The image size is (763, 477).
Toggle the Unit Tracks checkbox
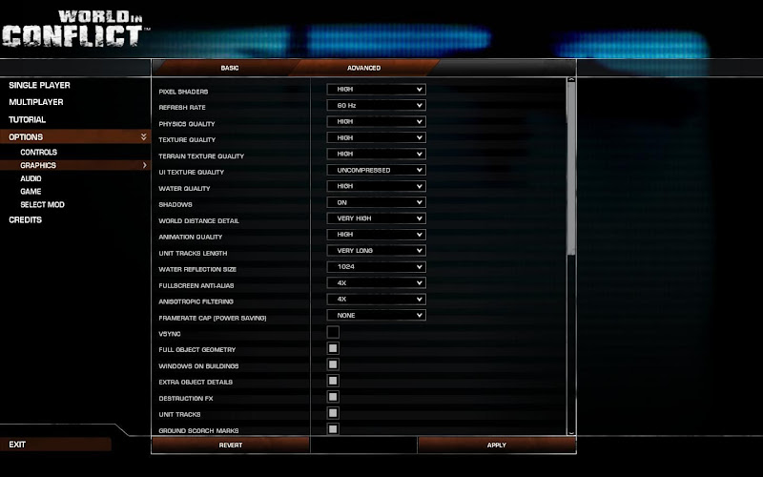(333, 413)
